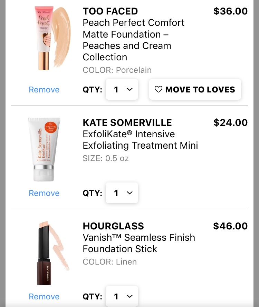Screen dimensions: 259x307
Task: Click the $36.00 price of Too Faced item
Action: pyautogui.click(x=230, y=11)
